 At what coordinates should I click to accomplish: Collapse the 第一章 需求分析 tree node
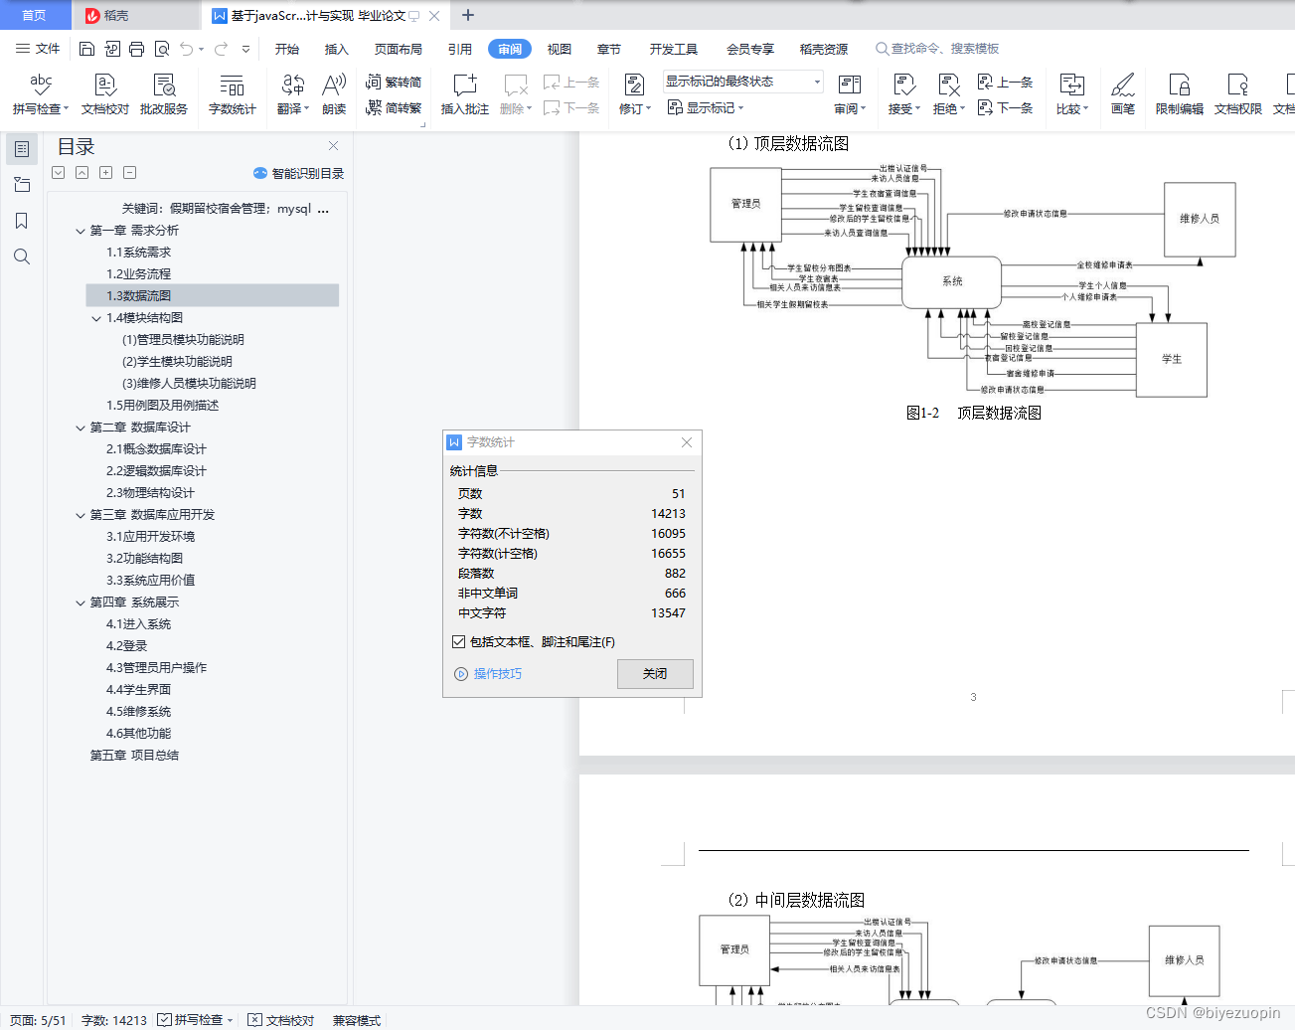tap(81, 231)
